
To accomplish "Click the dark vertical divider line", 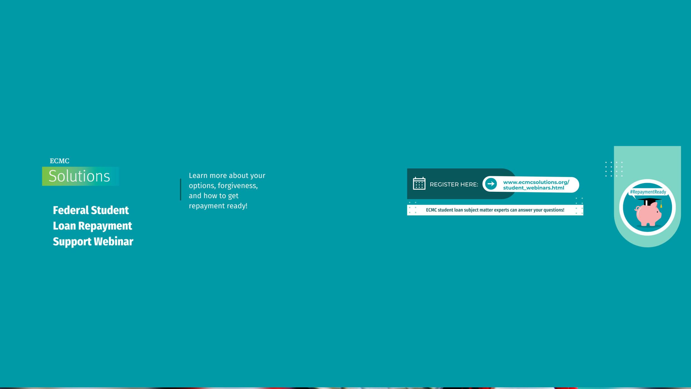I will 181,189.
